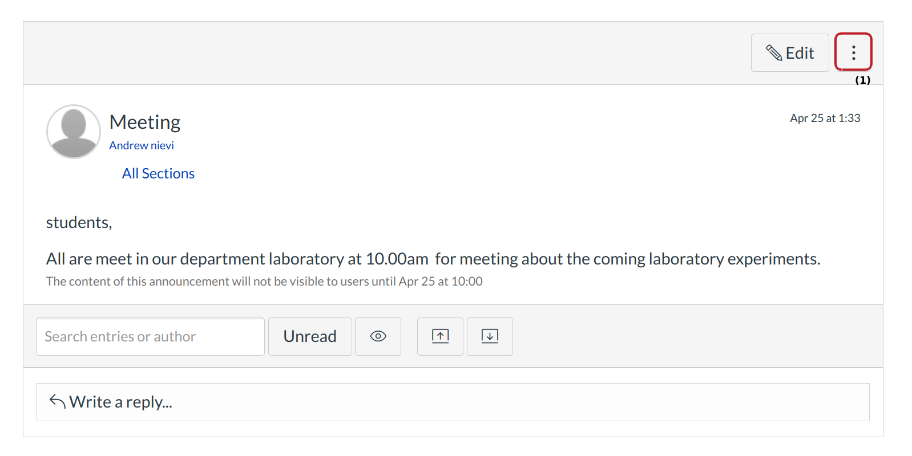Screen dimensions: 912x456
Task: Expand every reply thread in the discussion
Action: [x=440, y=336]
